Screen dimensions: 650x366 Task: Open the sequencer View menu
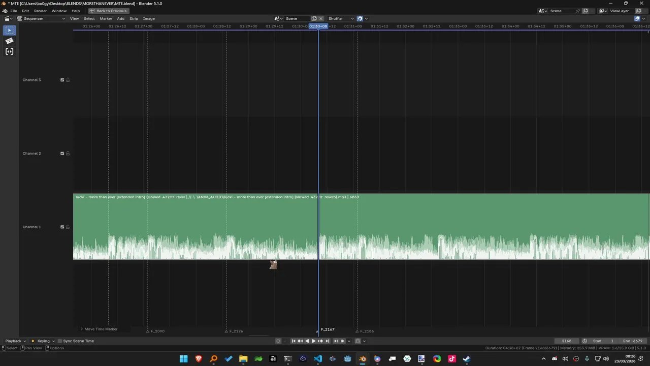click(74, 18)
